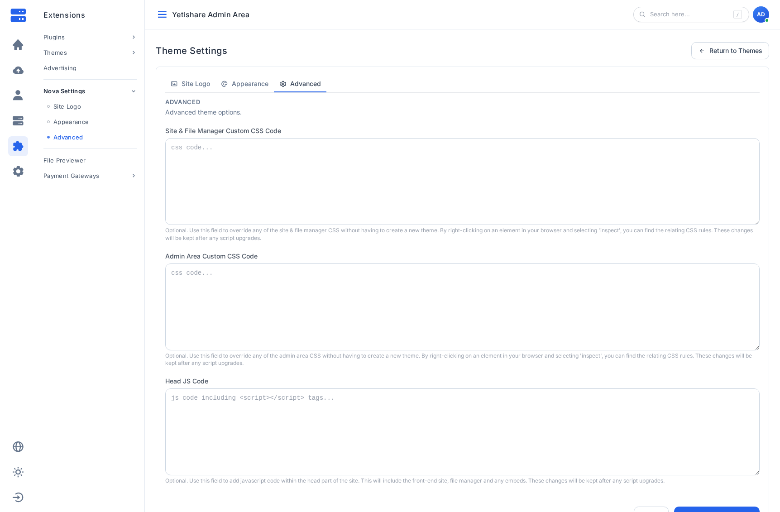Expand the Themes submenu chevron

point(134,53)
